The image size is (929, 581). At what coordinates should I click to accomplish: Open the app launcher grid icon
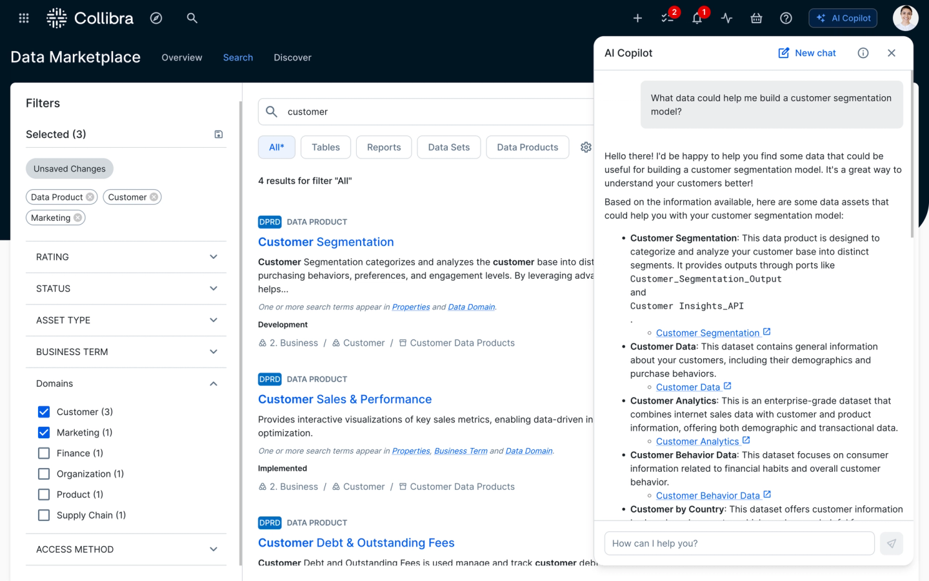click(24, 18)
